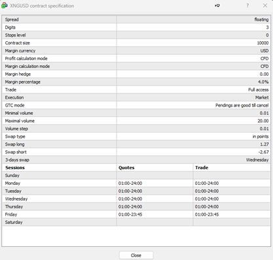Select the 3-days swap Wednesday value
Image resolution: width=273 pixels, height=260 pixels.
click(257, 160)
